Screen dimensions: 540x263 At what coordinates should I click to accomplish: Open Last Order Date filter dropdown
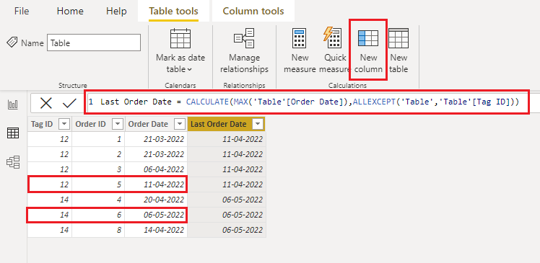[258, 124]
